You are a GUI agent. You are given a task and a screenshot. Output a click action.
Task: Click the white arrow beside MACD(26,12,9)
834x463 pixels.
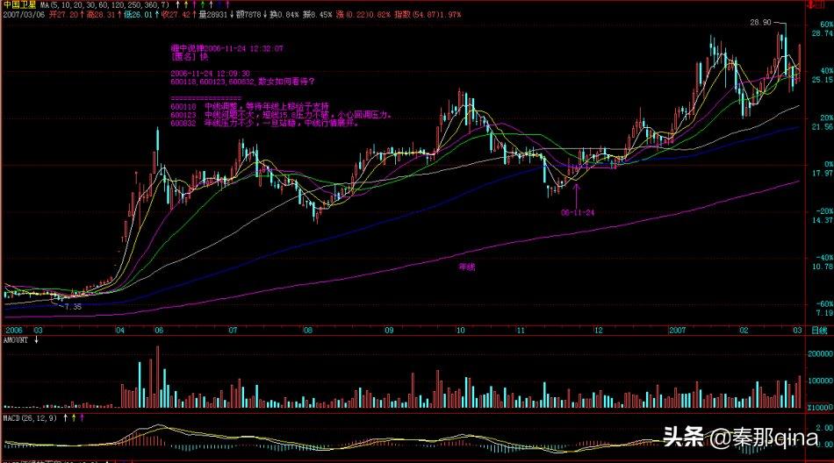point(66,418)
